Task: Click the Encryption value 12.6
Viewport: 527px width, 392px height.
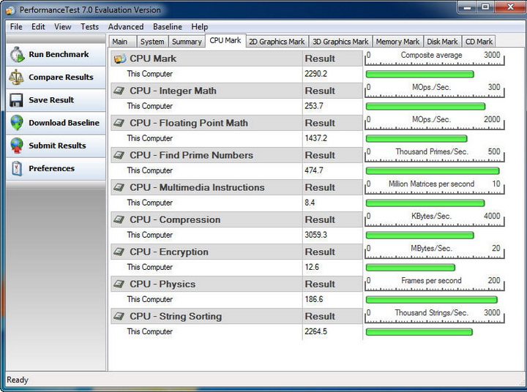Action: pyautogui.click(x=312, y=267)
